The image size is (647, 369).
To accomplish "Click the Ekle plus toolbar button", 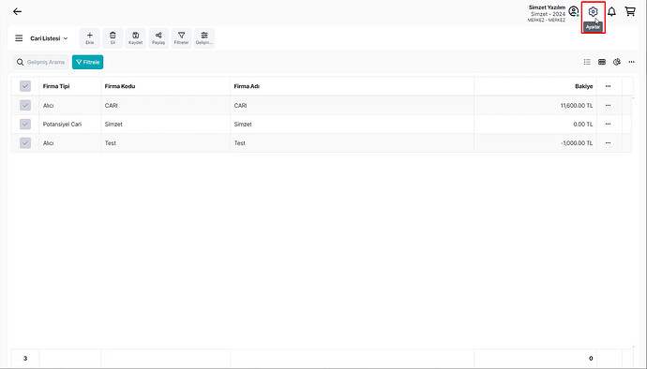I will pyautogui.click(x=89, y=38).
